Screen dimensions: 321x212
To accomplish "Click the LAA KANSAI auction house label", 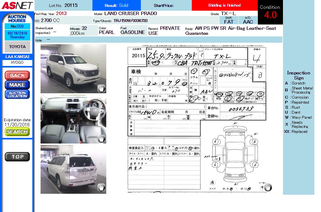I will tap(17, 57).
